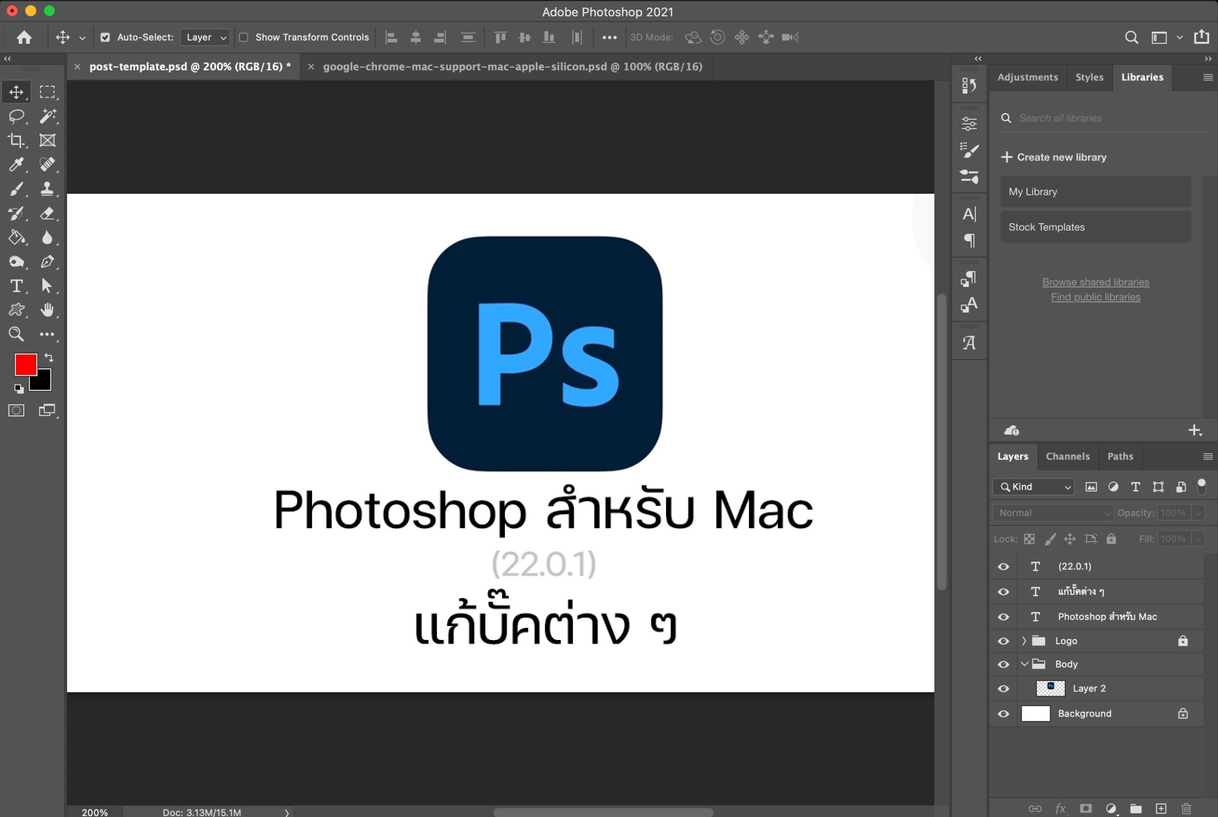This screenshot has height=817, width=1218.
Task: Click the red foreground color swatch
Action: (25, 364)
